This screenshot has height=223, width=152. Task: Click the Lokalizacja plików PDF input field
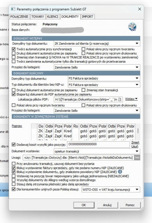86,99
